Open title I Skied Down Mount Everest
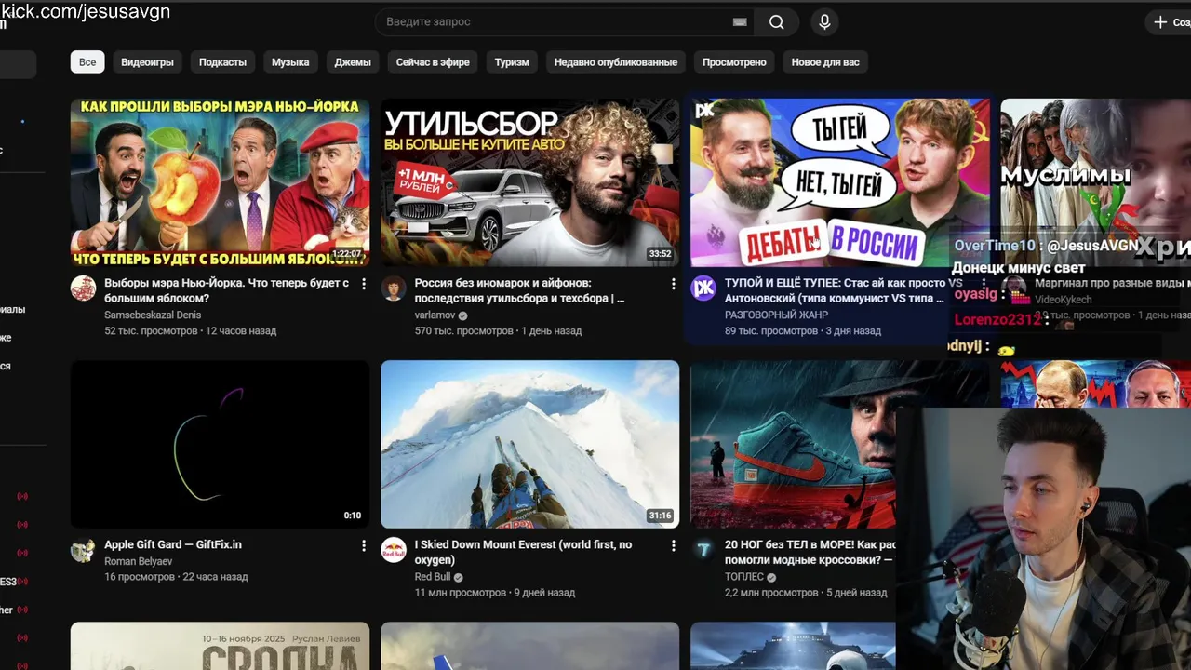The image size is (1191, 670). (x=523, y=552)
